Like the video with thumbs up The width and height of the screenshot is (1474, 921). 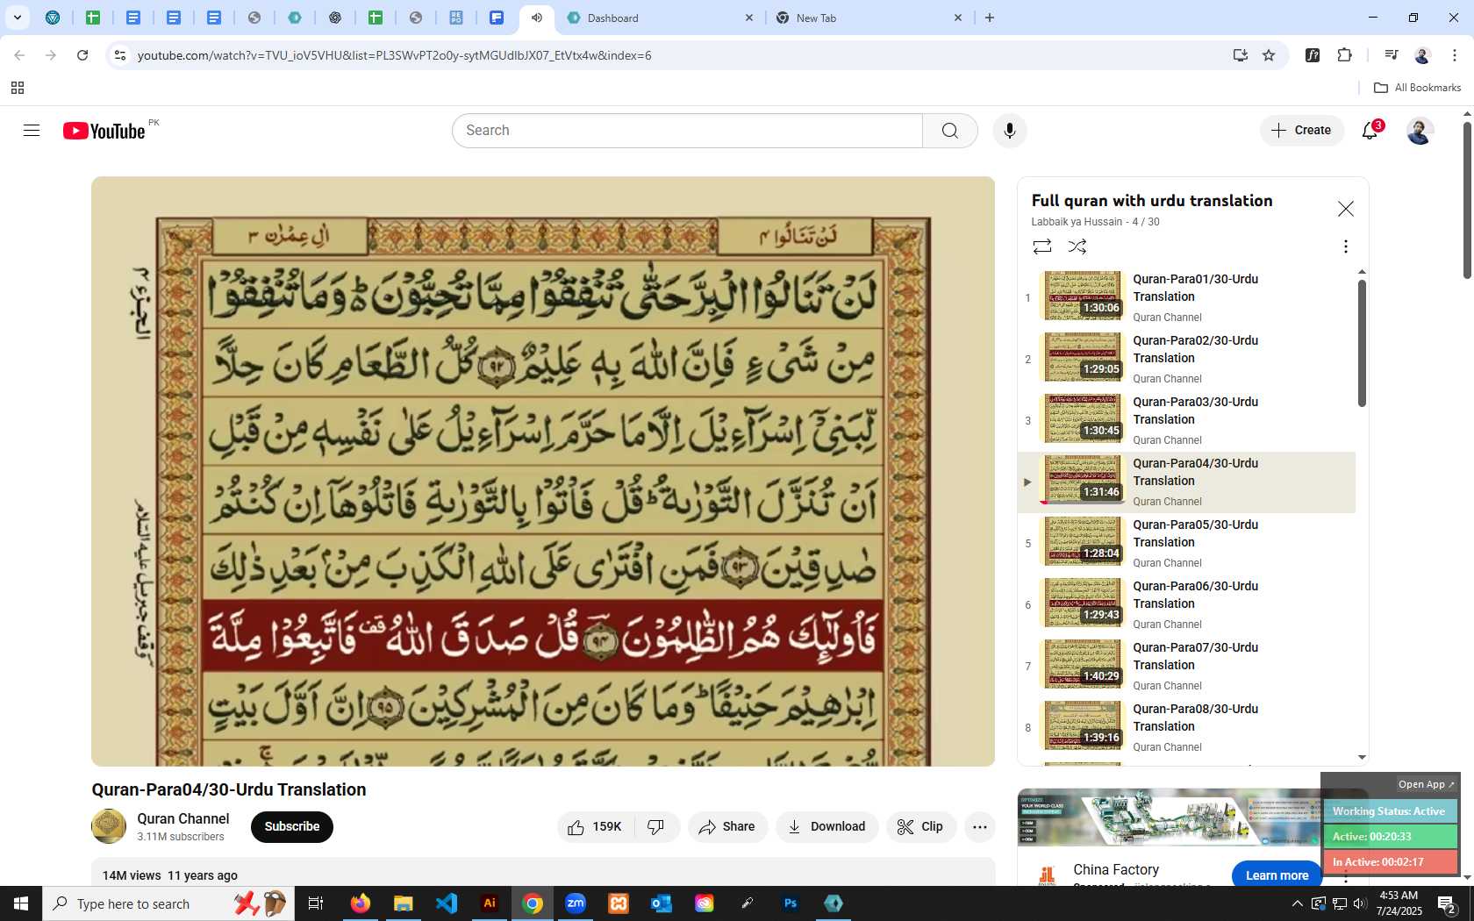595,826
